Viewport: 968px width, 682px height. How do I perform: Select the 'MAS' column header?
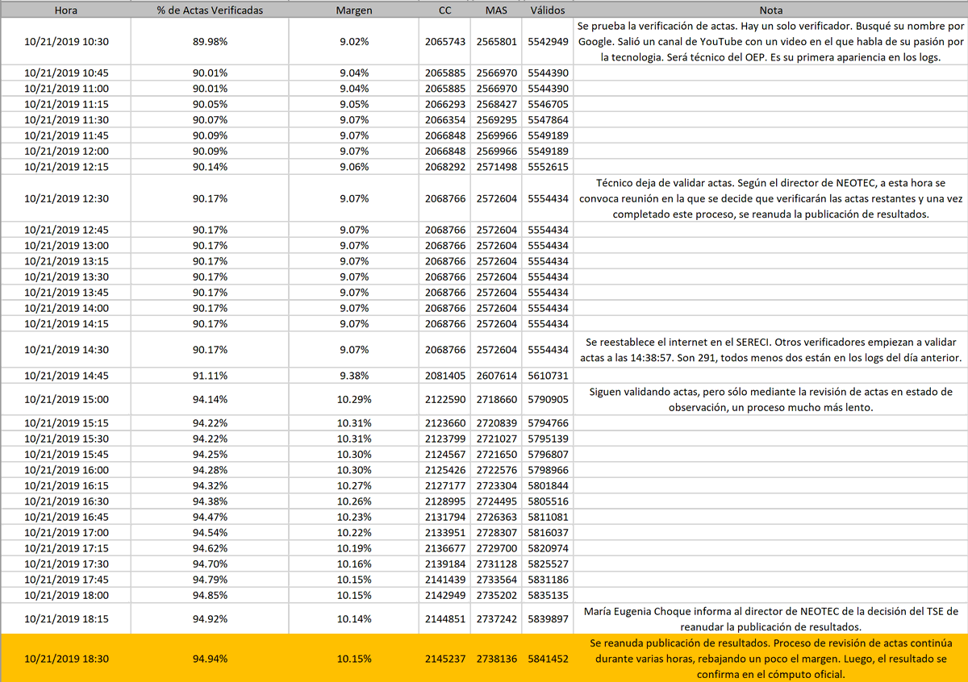click(x=496, y=10)
